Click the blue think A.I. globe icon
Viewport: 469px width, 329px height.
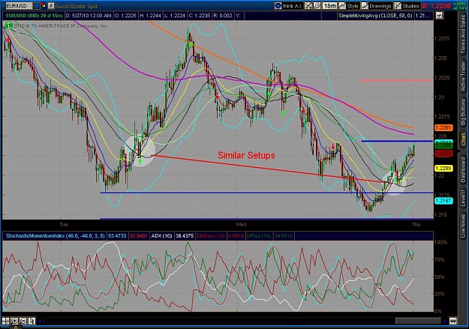click(x=278, y=6)
